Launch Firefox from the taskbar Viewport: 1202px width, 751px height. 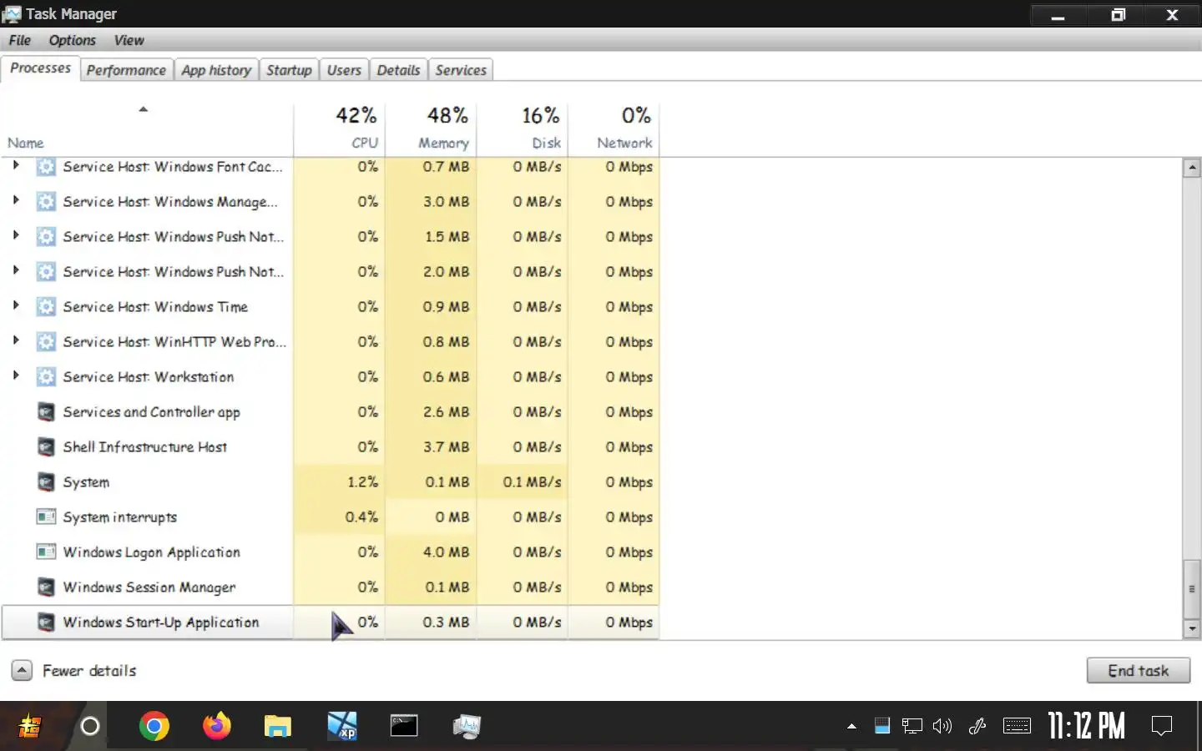pos(217,726)
